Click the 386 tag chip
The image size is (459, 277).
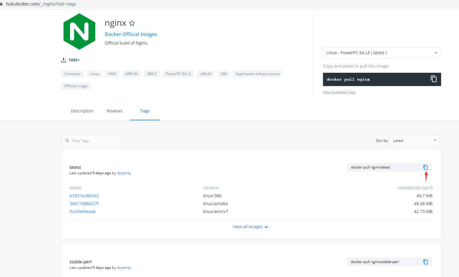[224, 74]
